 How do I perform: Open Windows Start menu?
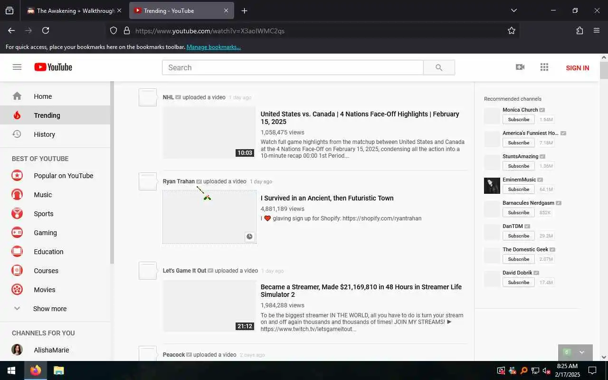point(11,370)
